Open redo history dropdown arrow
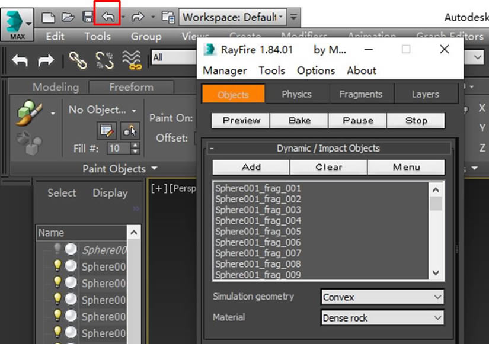Viewport: 489px width, 344px height. click(x=153, y=17)
